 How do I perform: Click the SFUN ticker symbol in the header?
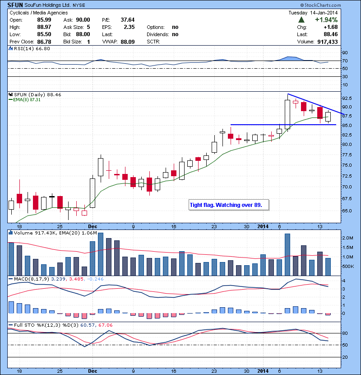coord(15,5)
